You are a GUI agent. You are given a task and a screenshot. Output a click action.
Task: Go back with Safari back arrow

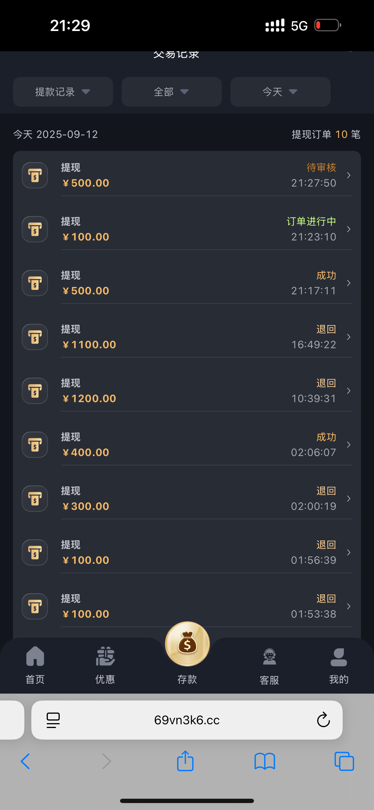(x=25, y=761)
